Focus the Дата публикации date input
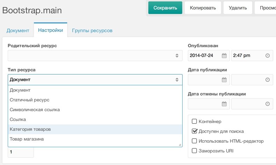Viewport: 276px width, 165px height. [209, 80]
